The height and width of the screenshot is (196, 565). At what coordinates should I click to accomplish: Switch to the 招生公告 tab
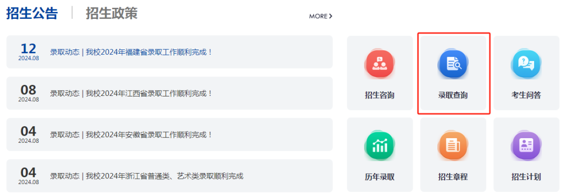click(32, 13)
